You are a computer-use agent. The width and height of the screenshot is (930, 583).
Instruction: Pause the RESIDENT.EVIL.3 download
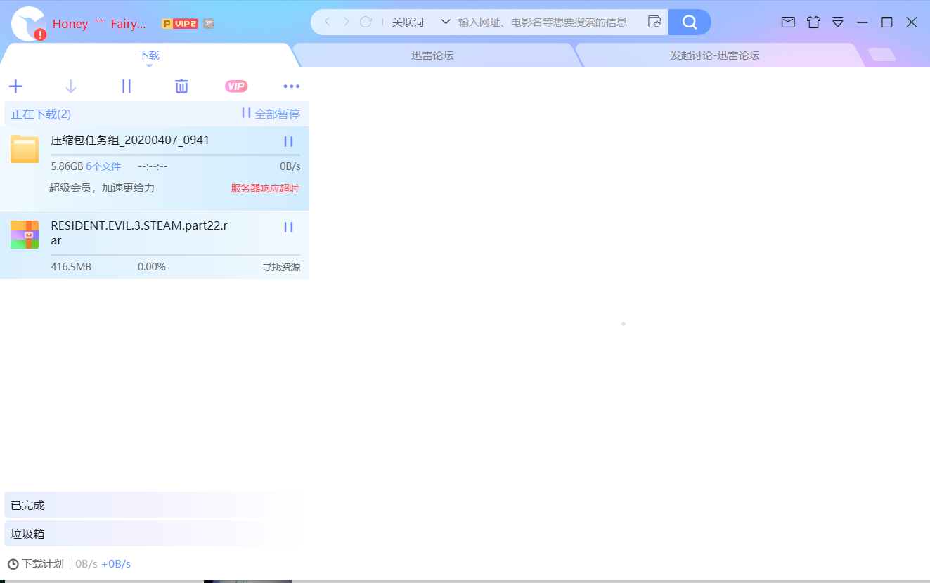point(288,226)
